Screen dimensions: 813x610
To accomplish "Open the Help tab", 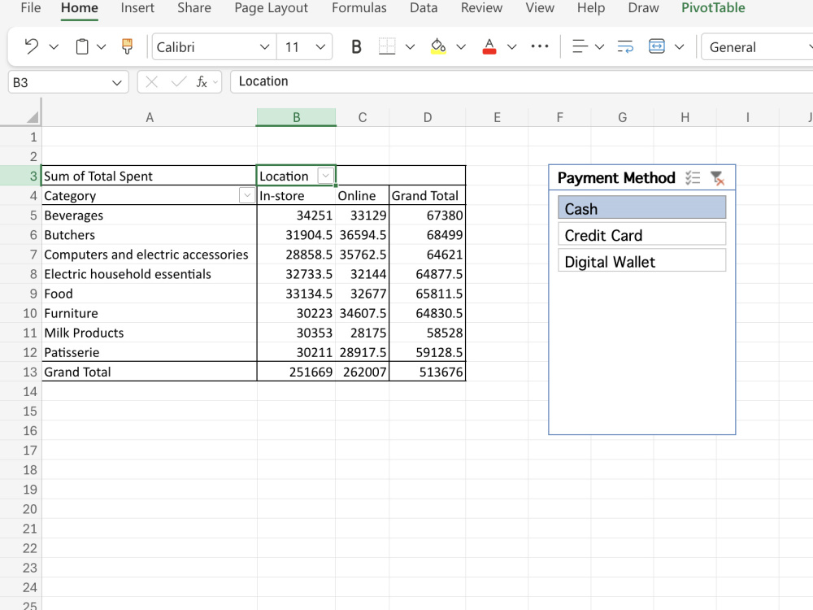I will point(591,8).
